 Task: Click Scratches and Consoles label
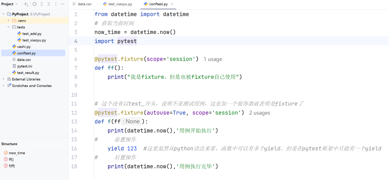coord(32,86)
